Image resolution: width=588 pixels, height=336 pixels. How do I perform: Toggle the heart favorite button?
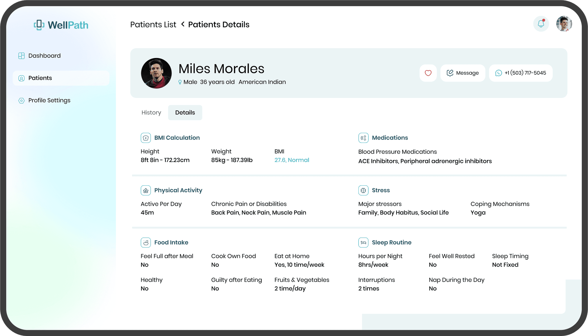click(x=428, y=73)
